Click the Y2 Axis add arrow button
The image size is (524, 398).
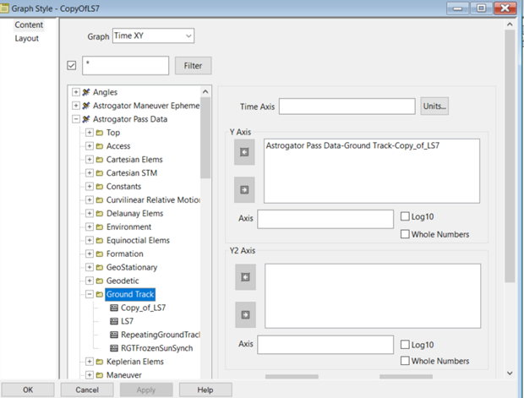tap(244, 315)
